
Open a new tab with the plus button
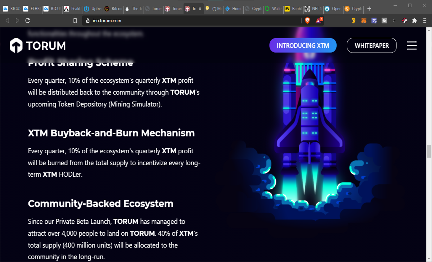pos(369,9)
